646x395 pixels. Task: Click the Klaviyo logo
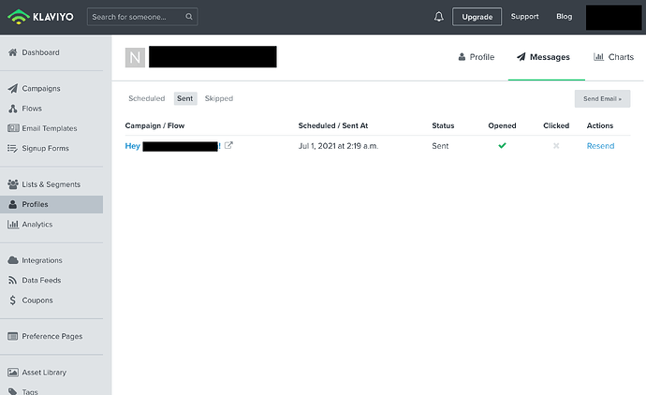tap(40, 17)
